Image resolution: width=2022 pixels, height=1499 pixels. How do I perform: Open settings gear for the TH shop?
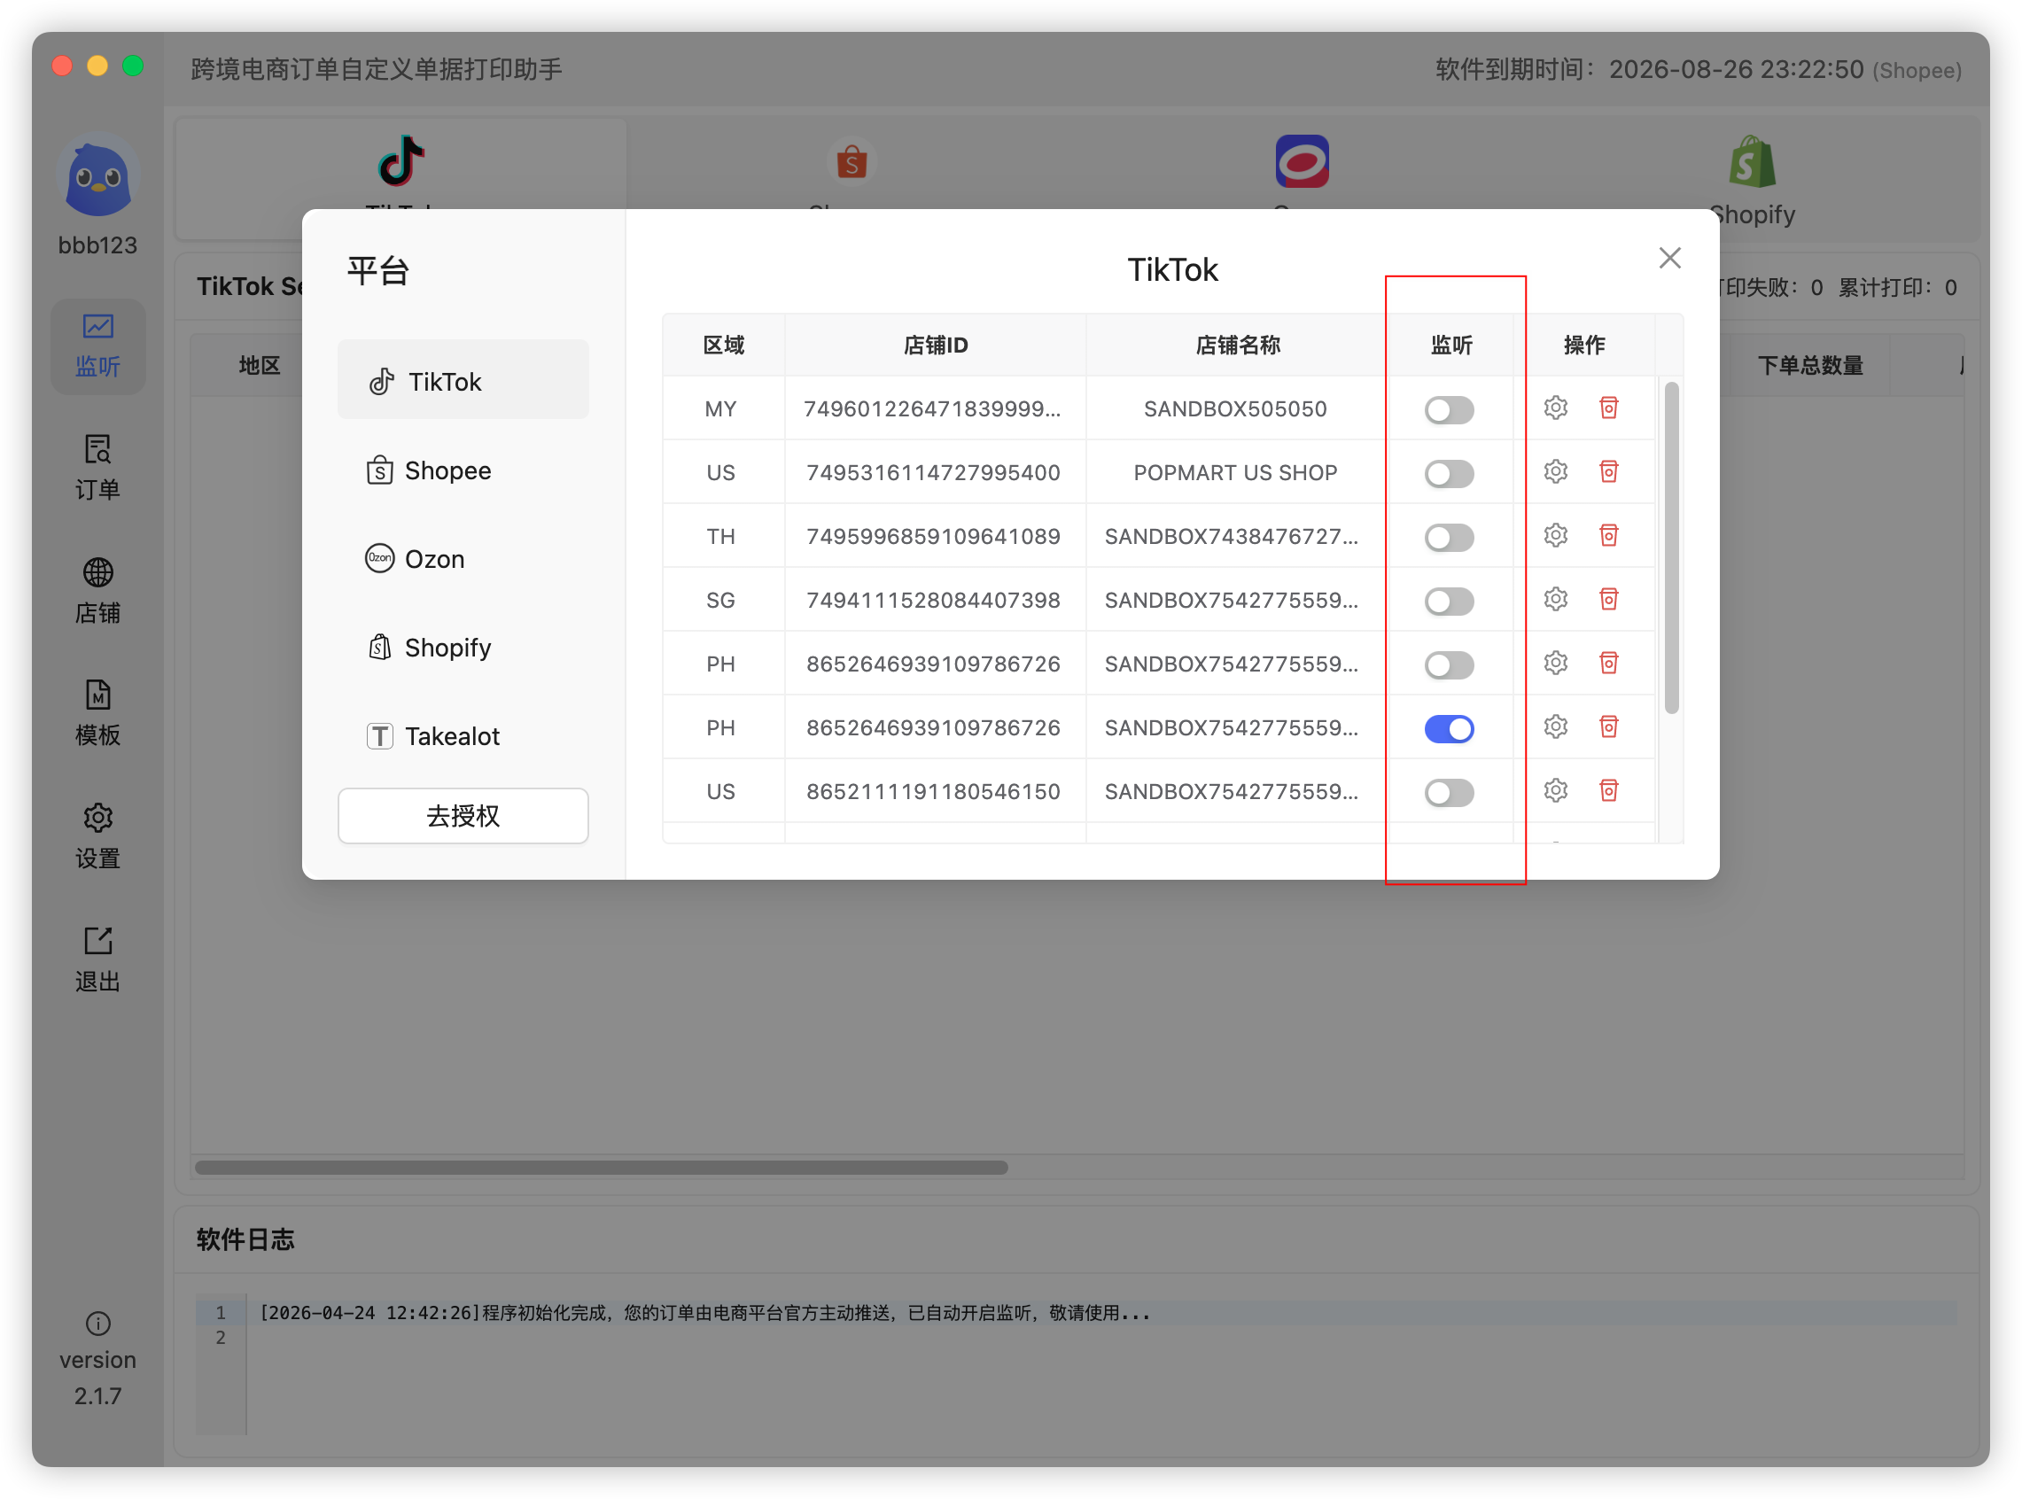[1556, 535]
